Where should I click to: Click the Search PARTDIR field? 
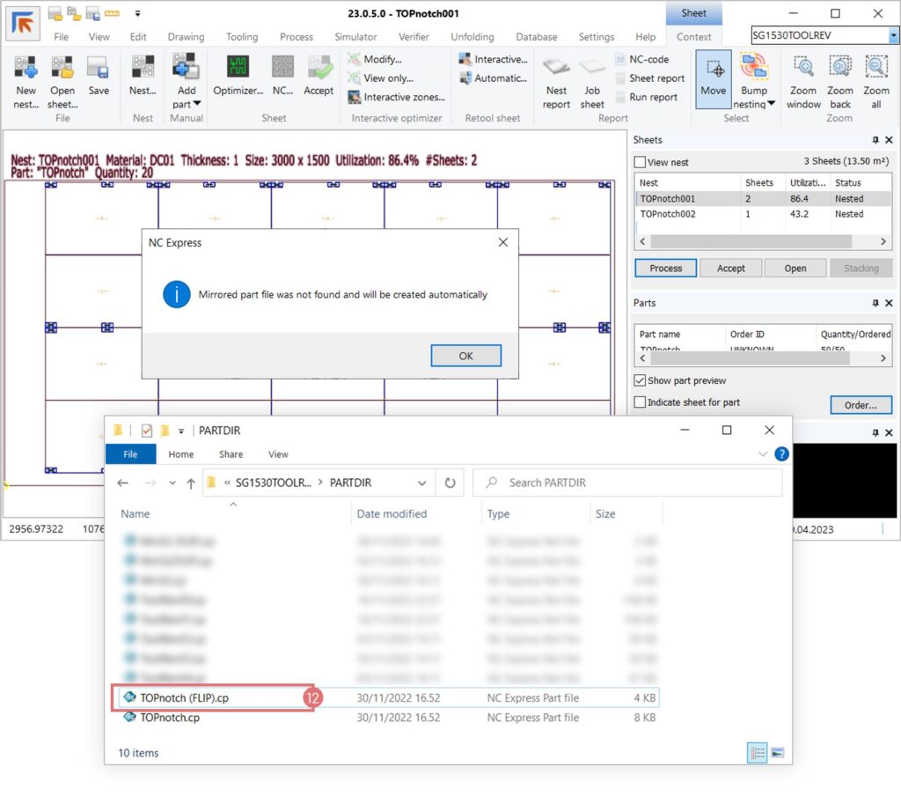(x=626, y=483)
